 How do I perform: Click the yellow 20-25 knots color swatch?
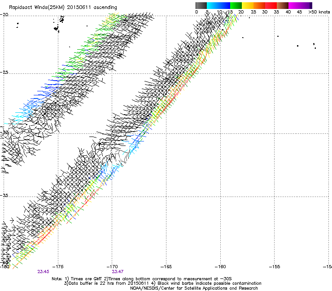pyautogui.click(x=248, y=5)
